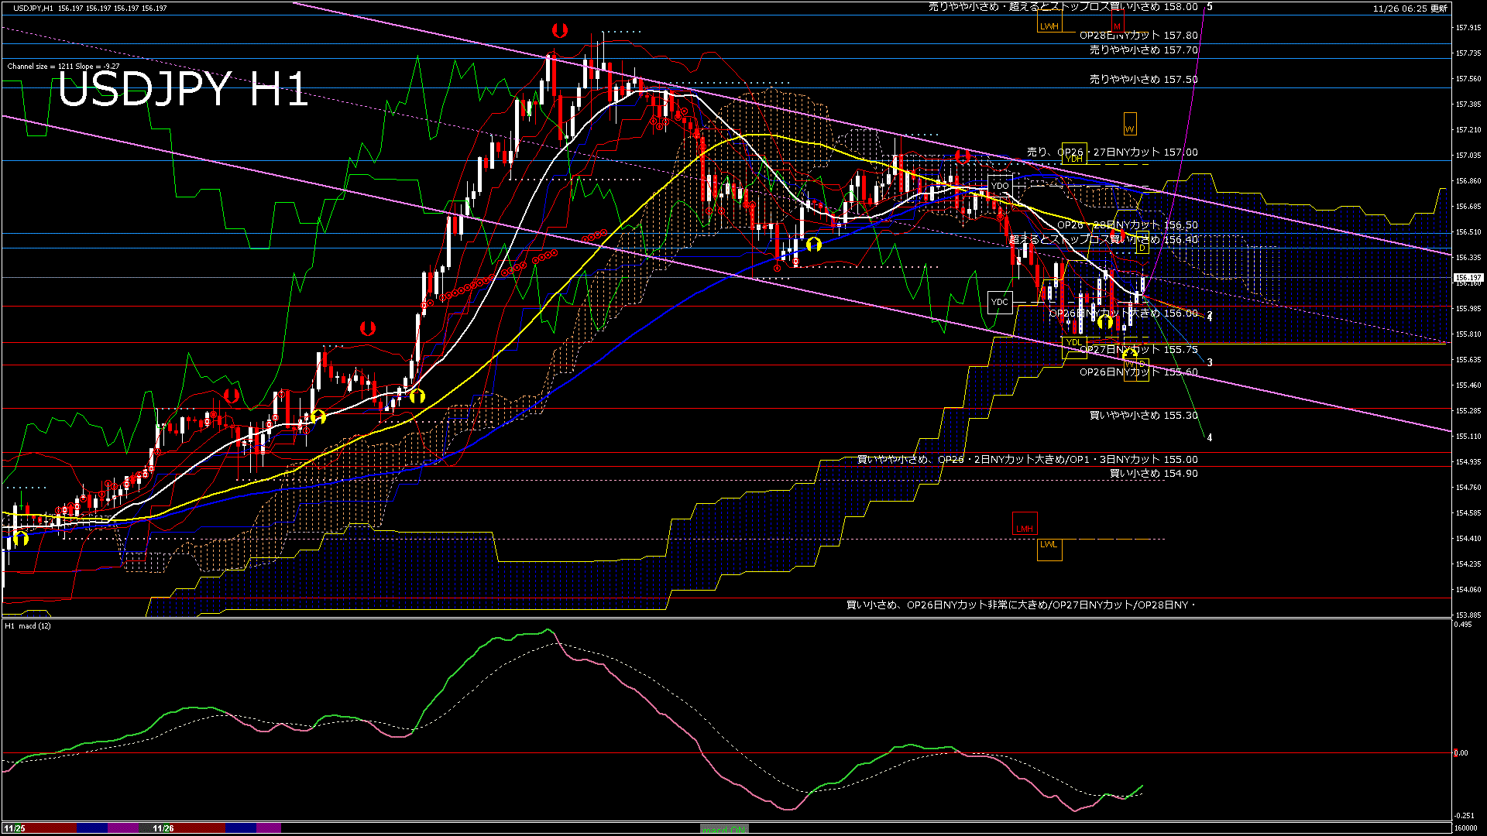The width and height of the screenshot is (1487, 836).
Task: Click the 11/26 06:25 更新 update label
Action: click(1410, 9)
